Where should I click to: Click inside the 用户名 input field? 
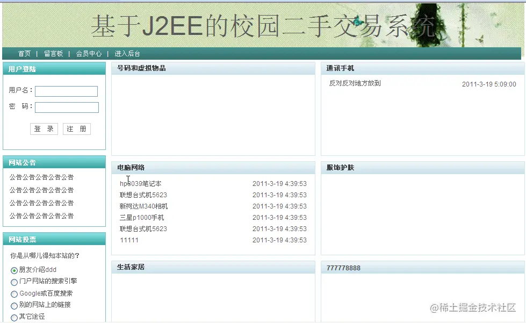point(66,91)
